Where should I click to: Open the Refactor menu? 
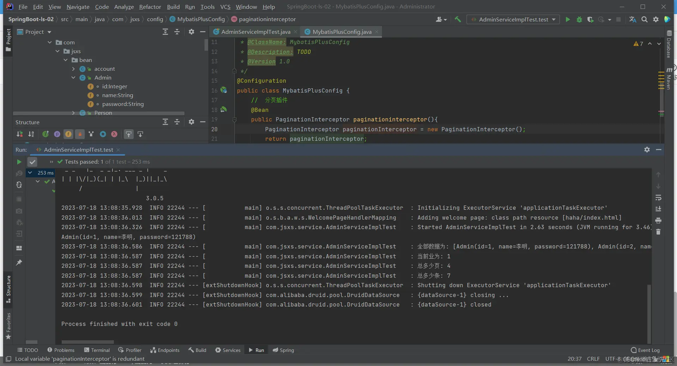pyautogui.click(x=150, y=7)
